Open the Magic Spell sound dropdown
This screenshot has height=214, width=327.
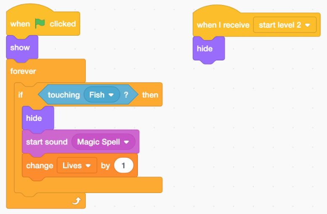click(x=103, y=142)
